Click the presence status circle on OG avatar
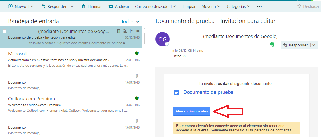The height and width of the screenshot is (137, 321). (167, 44)
